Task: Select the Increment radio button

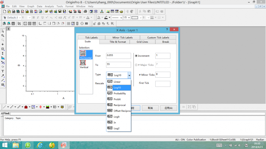Action: click(x=136, y=56)
